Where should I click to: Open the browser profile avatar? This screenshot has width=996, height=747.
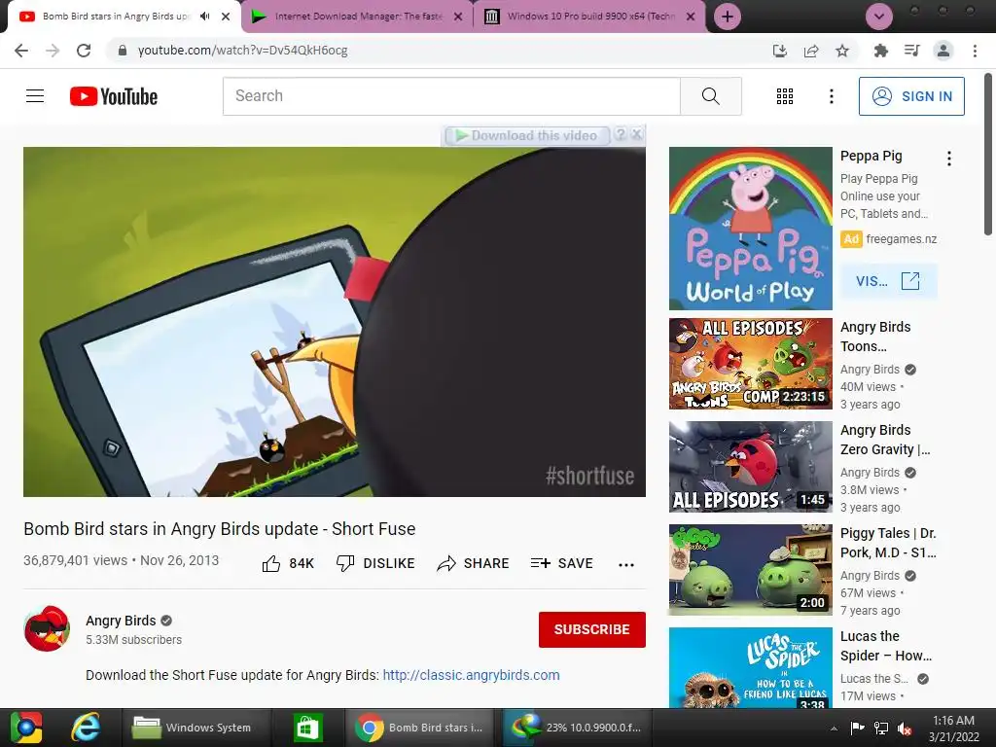click(x=943, y=51)
